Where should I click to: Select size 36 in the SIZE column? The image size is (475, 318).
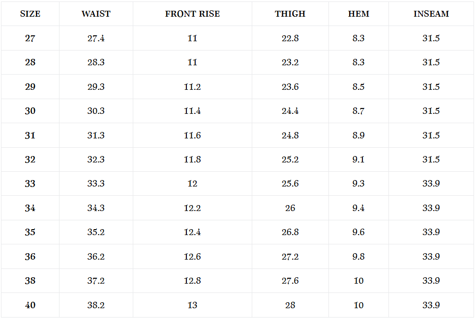pos(30,257)
